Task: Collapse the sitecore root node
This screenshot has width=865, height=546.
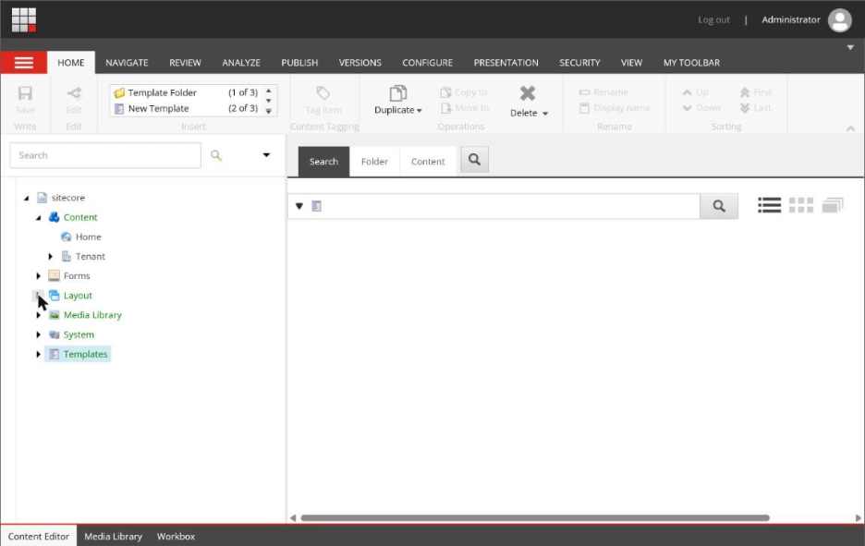Action: [x=27, y=198]
